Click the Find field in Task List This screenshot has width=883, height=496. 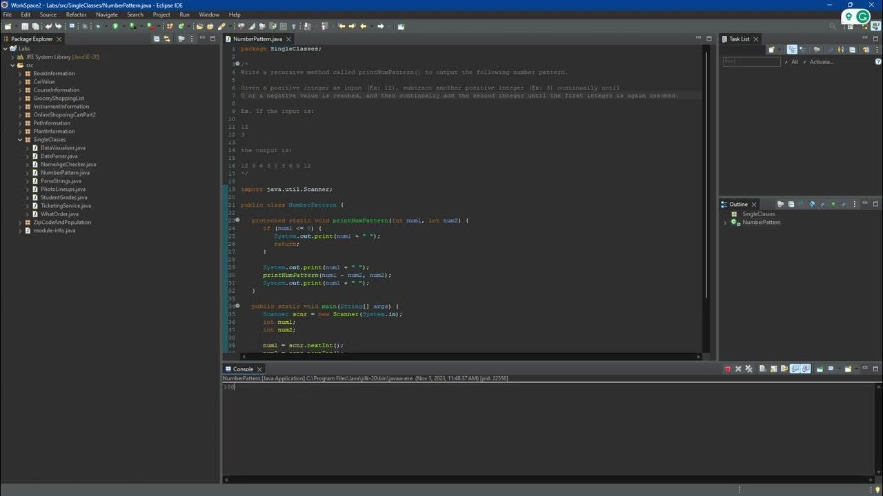(x=752, y=62)
